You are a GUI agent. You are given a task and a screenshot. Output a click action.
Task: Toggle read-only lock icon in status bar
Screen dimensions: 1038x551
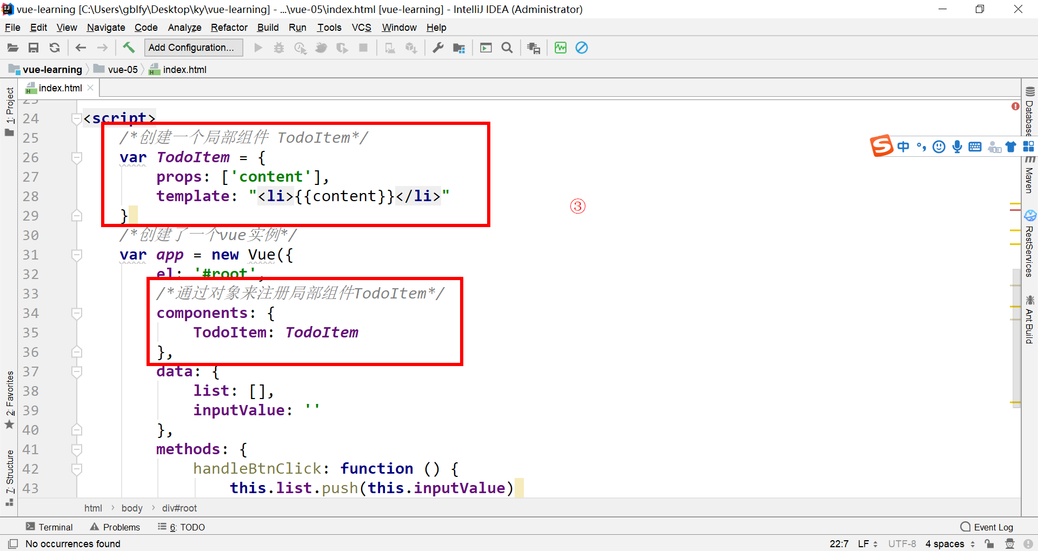(989, 543)
